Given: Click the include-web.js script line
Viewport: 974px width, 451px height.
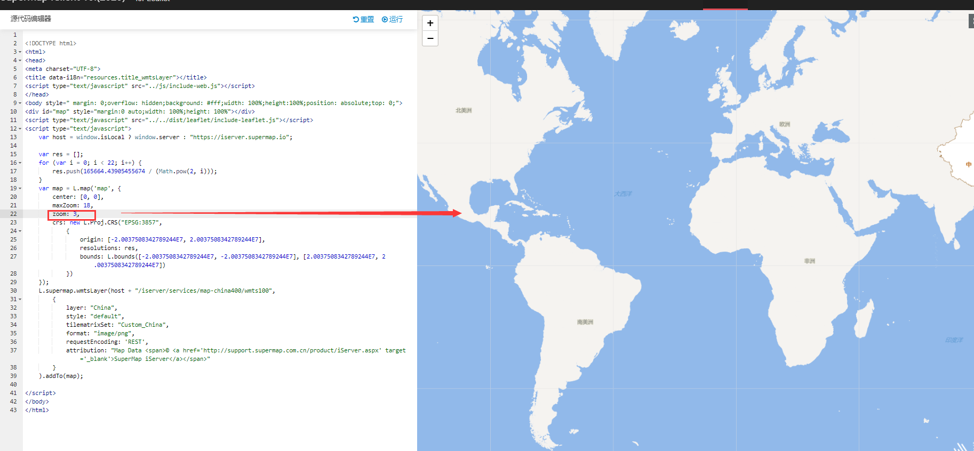Looking at the screenshot, I should (x=140, y=86).
